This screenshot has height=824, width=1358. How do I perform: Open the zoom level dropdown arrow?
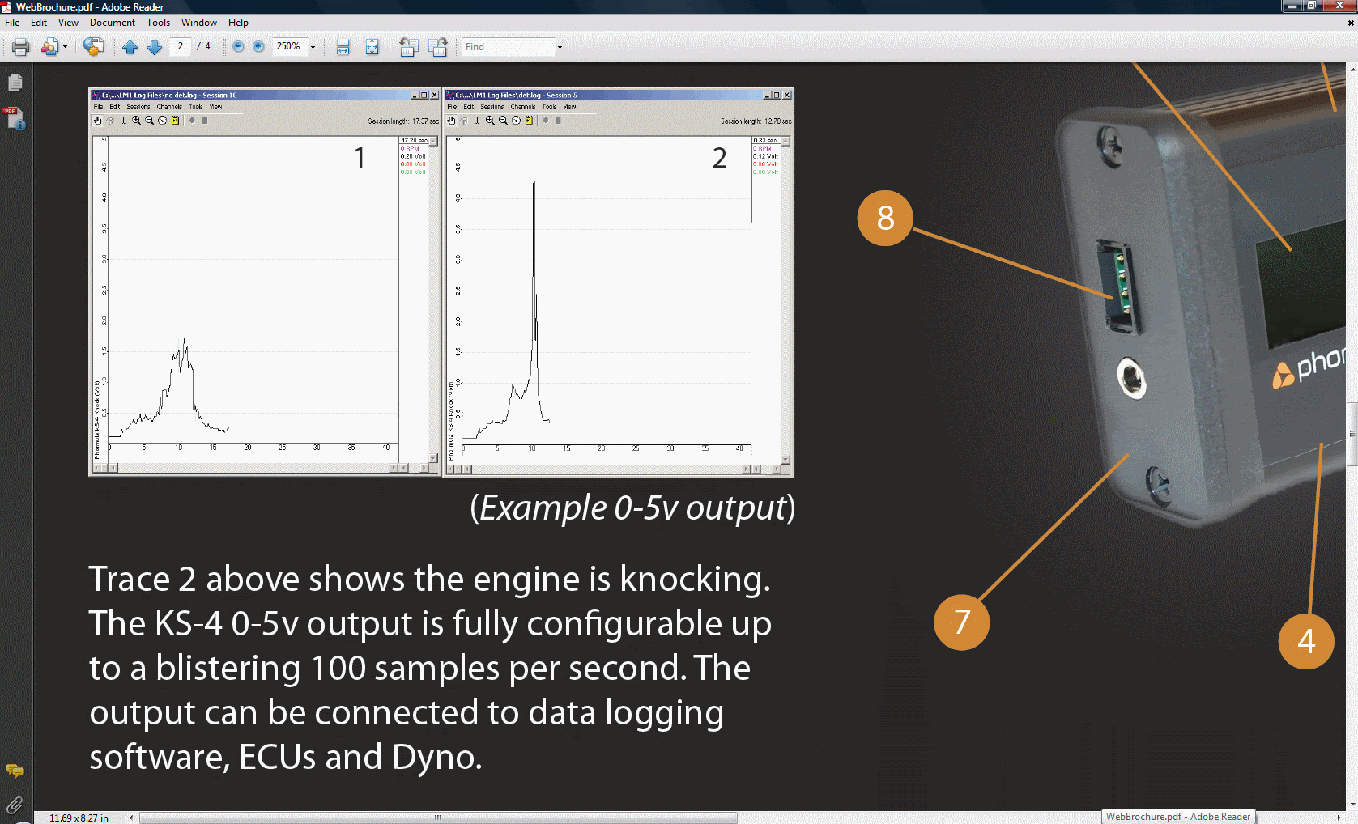pos(313,47)
